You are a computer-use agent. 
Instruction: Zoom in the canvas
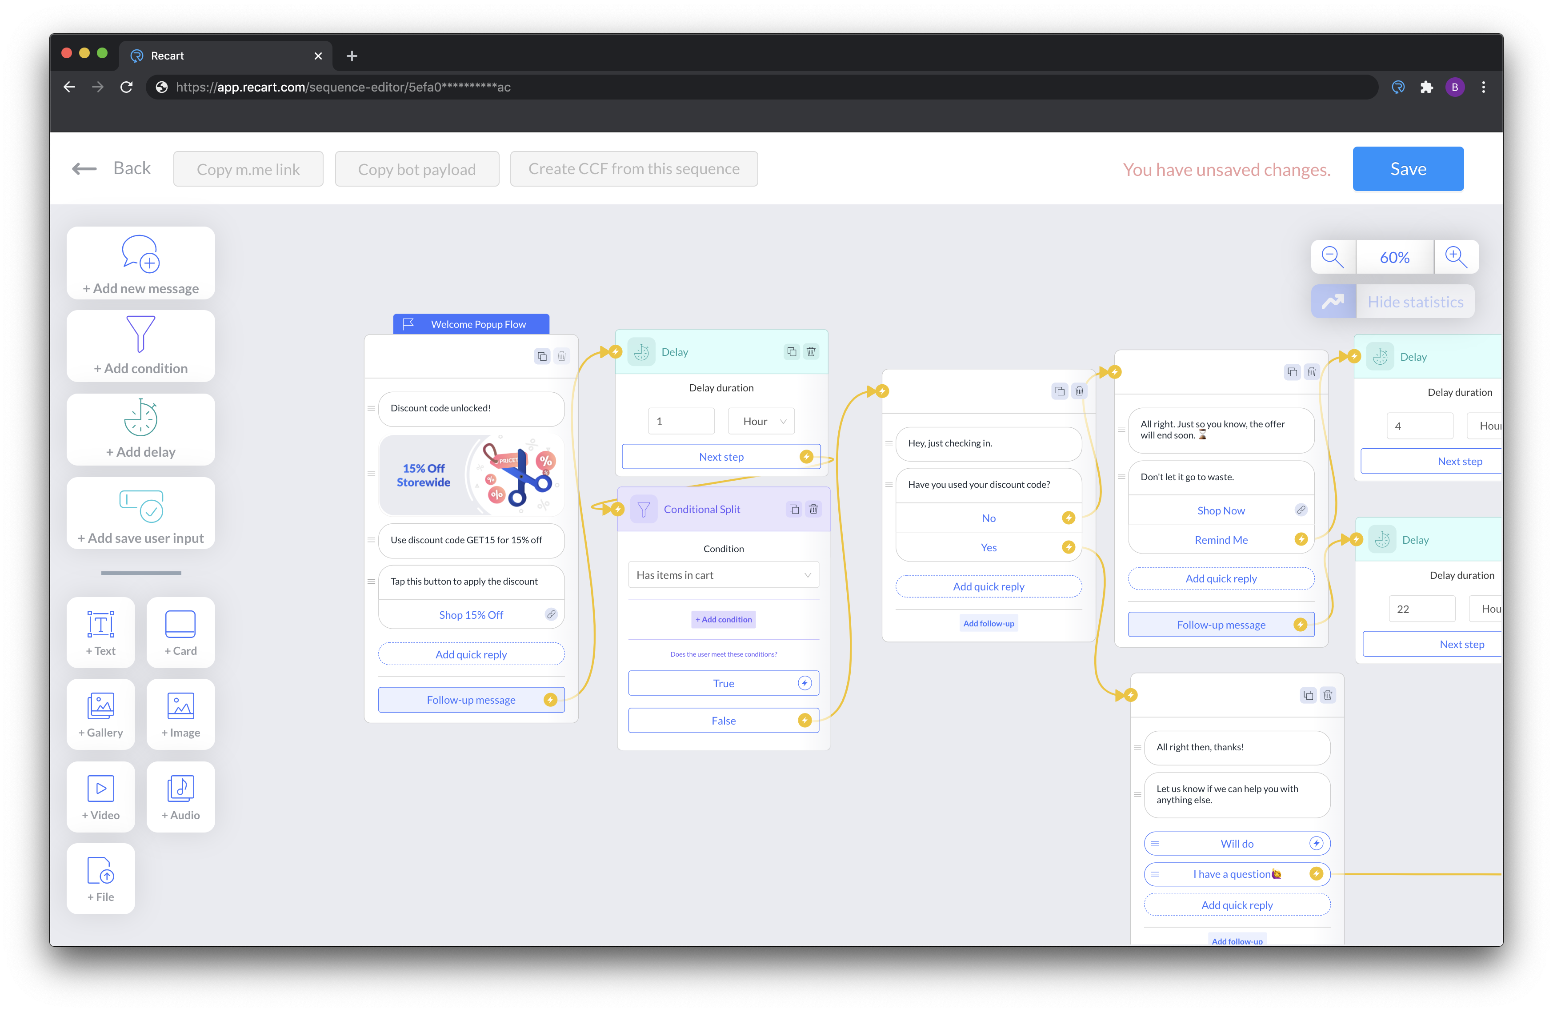(1456, 257)
